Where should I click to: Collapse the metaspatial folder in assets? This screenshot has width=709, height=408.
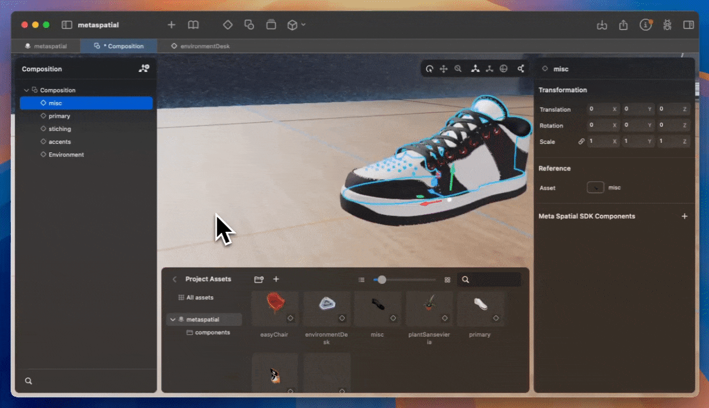click(172, 320)
